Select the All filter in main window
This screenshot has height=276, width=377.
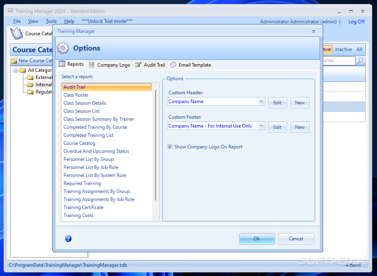359,49
